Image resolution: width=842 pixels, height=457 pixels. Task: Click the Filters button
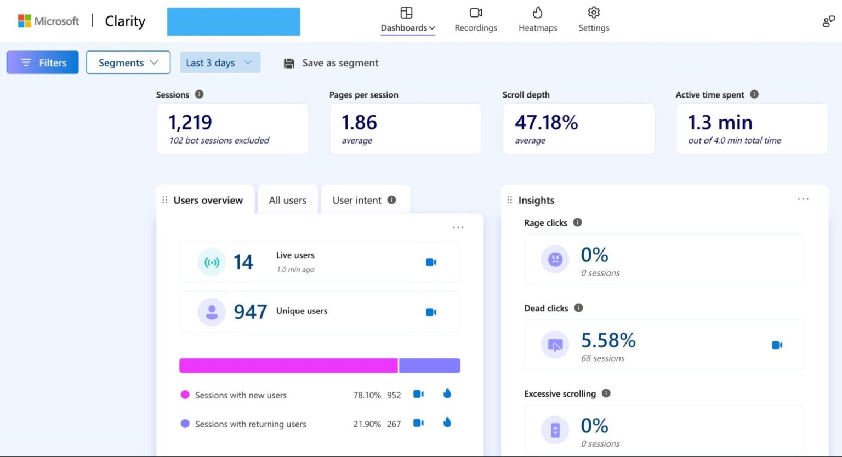pos(42,62)
